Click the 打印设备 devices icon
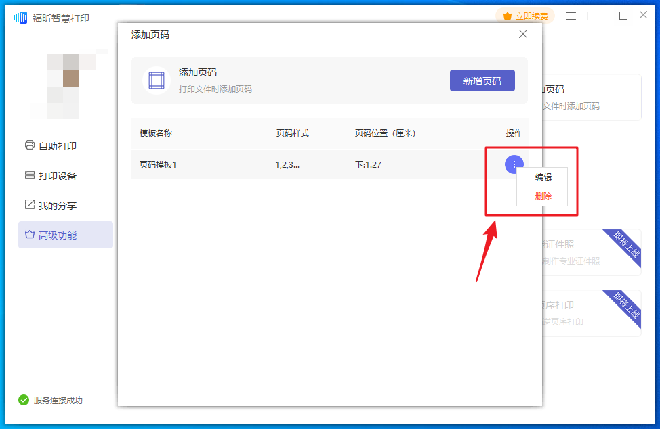Image resolution: width=660 pixels, height=429 pixels. pyautogui.click(x=28, y=175)
